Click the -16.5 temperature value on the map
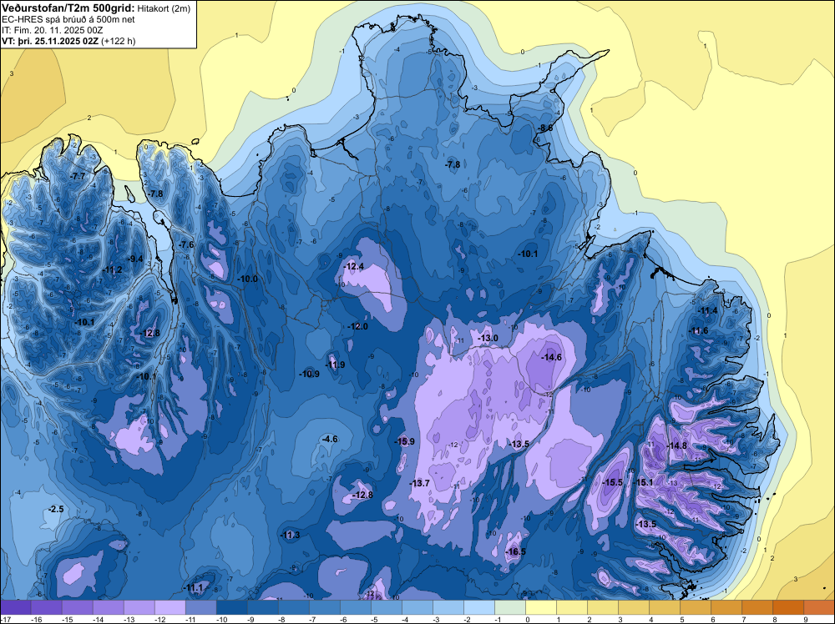835x624 pixels. 515,551
